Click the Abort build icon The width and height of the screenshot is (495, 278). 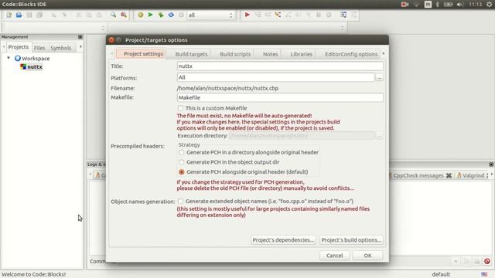coord(181,15)
